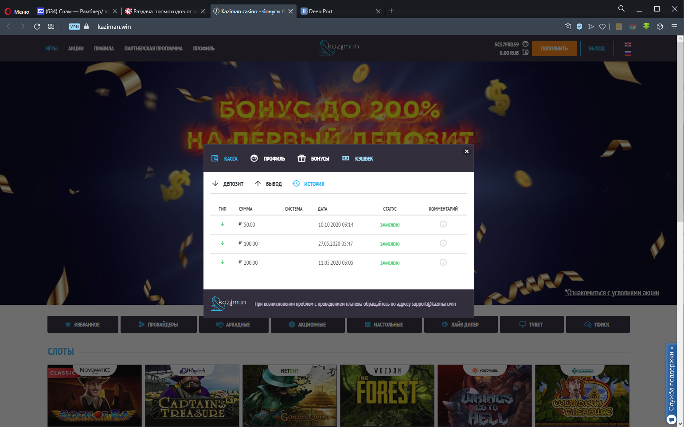This screenshot has height=427, width=684.
Task: Open the ЛАЙВ ДИЛЕР category
Action: (x=461, y=324)
